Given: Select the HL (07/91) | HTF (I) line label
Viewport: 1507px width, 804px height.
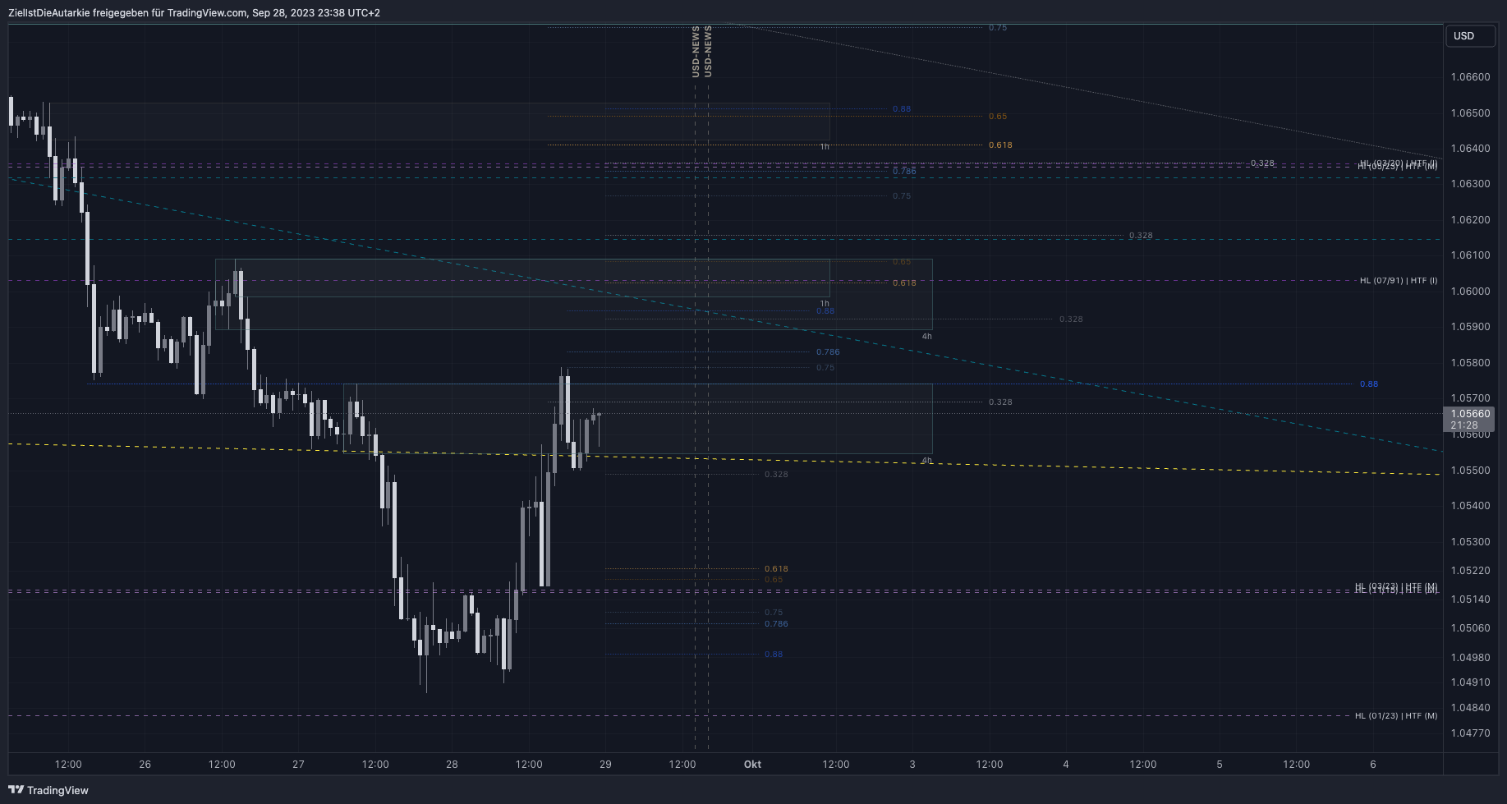Looking at the screenshot, I should coord(1399,281).
